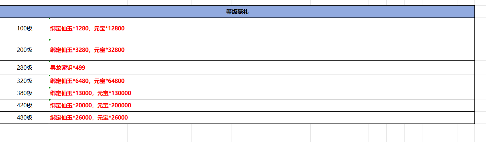Select the 420级 level cell

click(x=24, y=105)
